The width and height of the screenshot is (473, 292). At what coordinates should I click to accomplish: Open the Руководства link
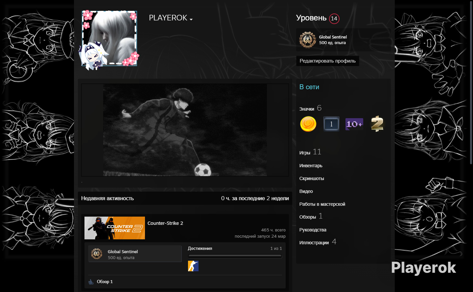point(313,230)
